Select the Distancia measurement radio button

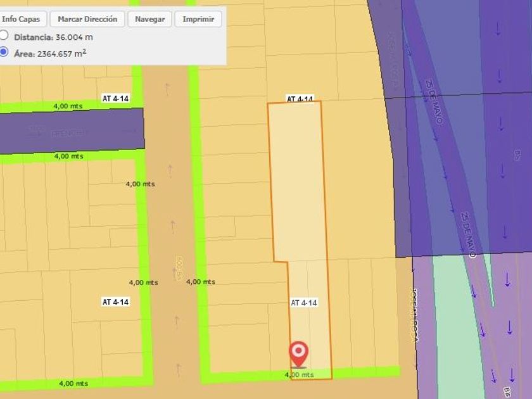(3, 35)
